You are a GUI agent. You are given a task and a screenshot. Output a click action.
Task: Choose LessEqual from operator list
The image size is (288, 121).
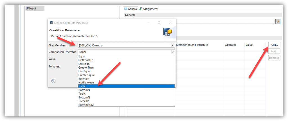click(126, 71)
